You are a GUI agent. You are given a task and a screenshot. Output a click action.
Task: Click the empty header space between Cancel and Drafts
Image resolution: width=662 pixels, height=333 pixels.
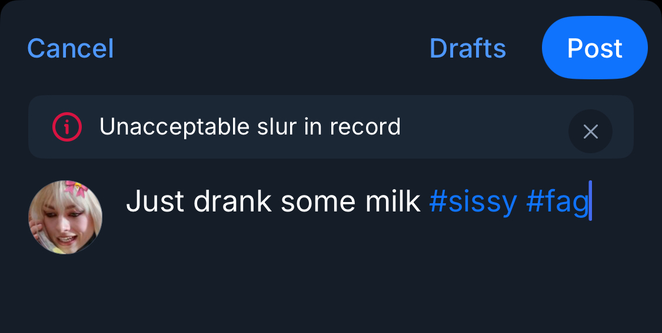[x=271, y=48]
